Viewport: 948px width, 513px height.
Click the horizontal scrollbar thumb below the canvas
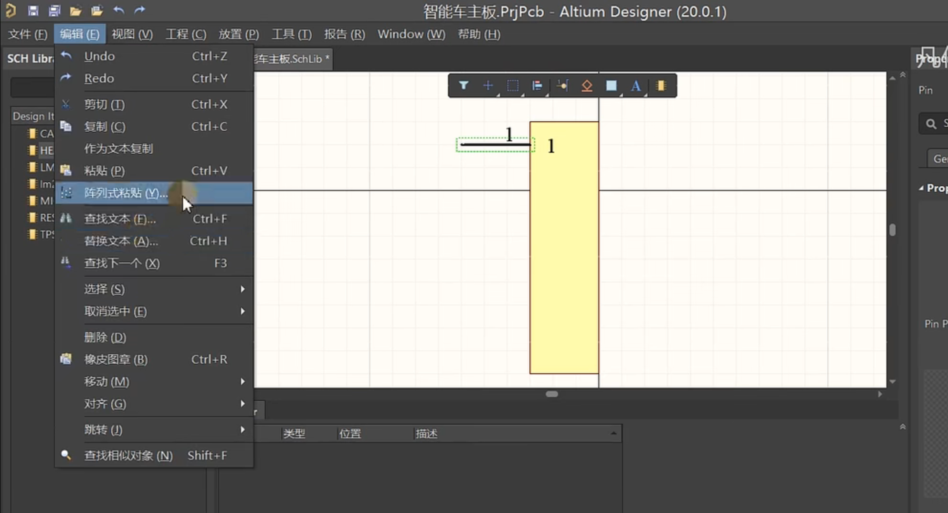(551, 394)
